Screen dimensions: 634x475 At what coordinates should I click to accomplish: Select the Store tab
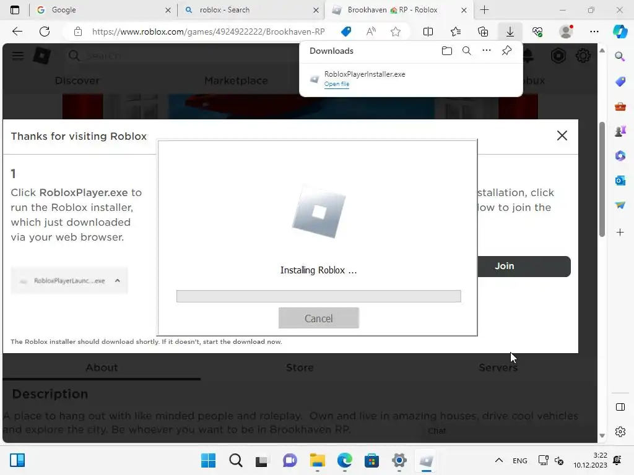tap(300, 367)
